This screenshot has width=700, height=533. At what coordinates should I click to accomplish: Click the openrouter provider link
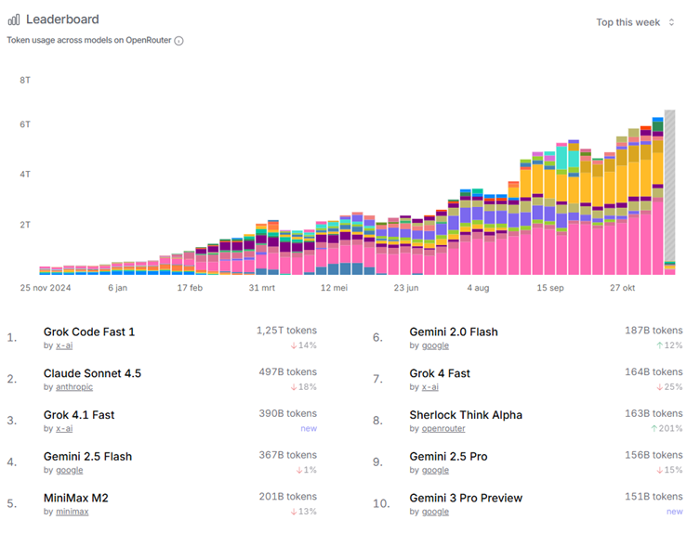(443, 429)
